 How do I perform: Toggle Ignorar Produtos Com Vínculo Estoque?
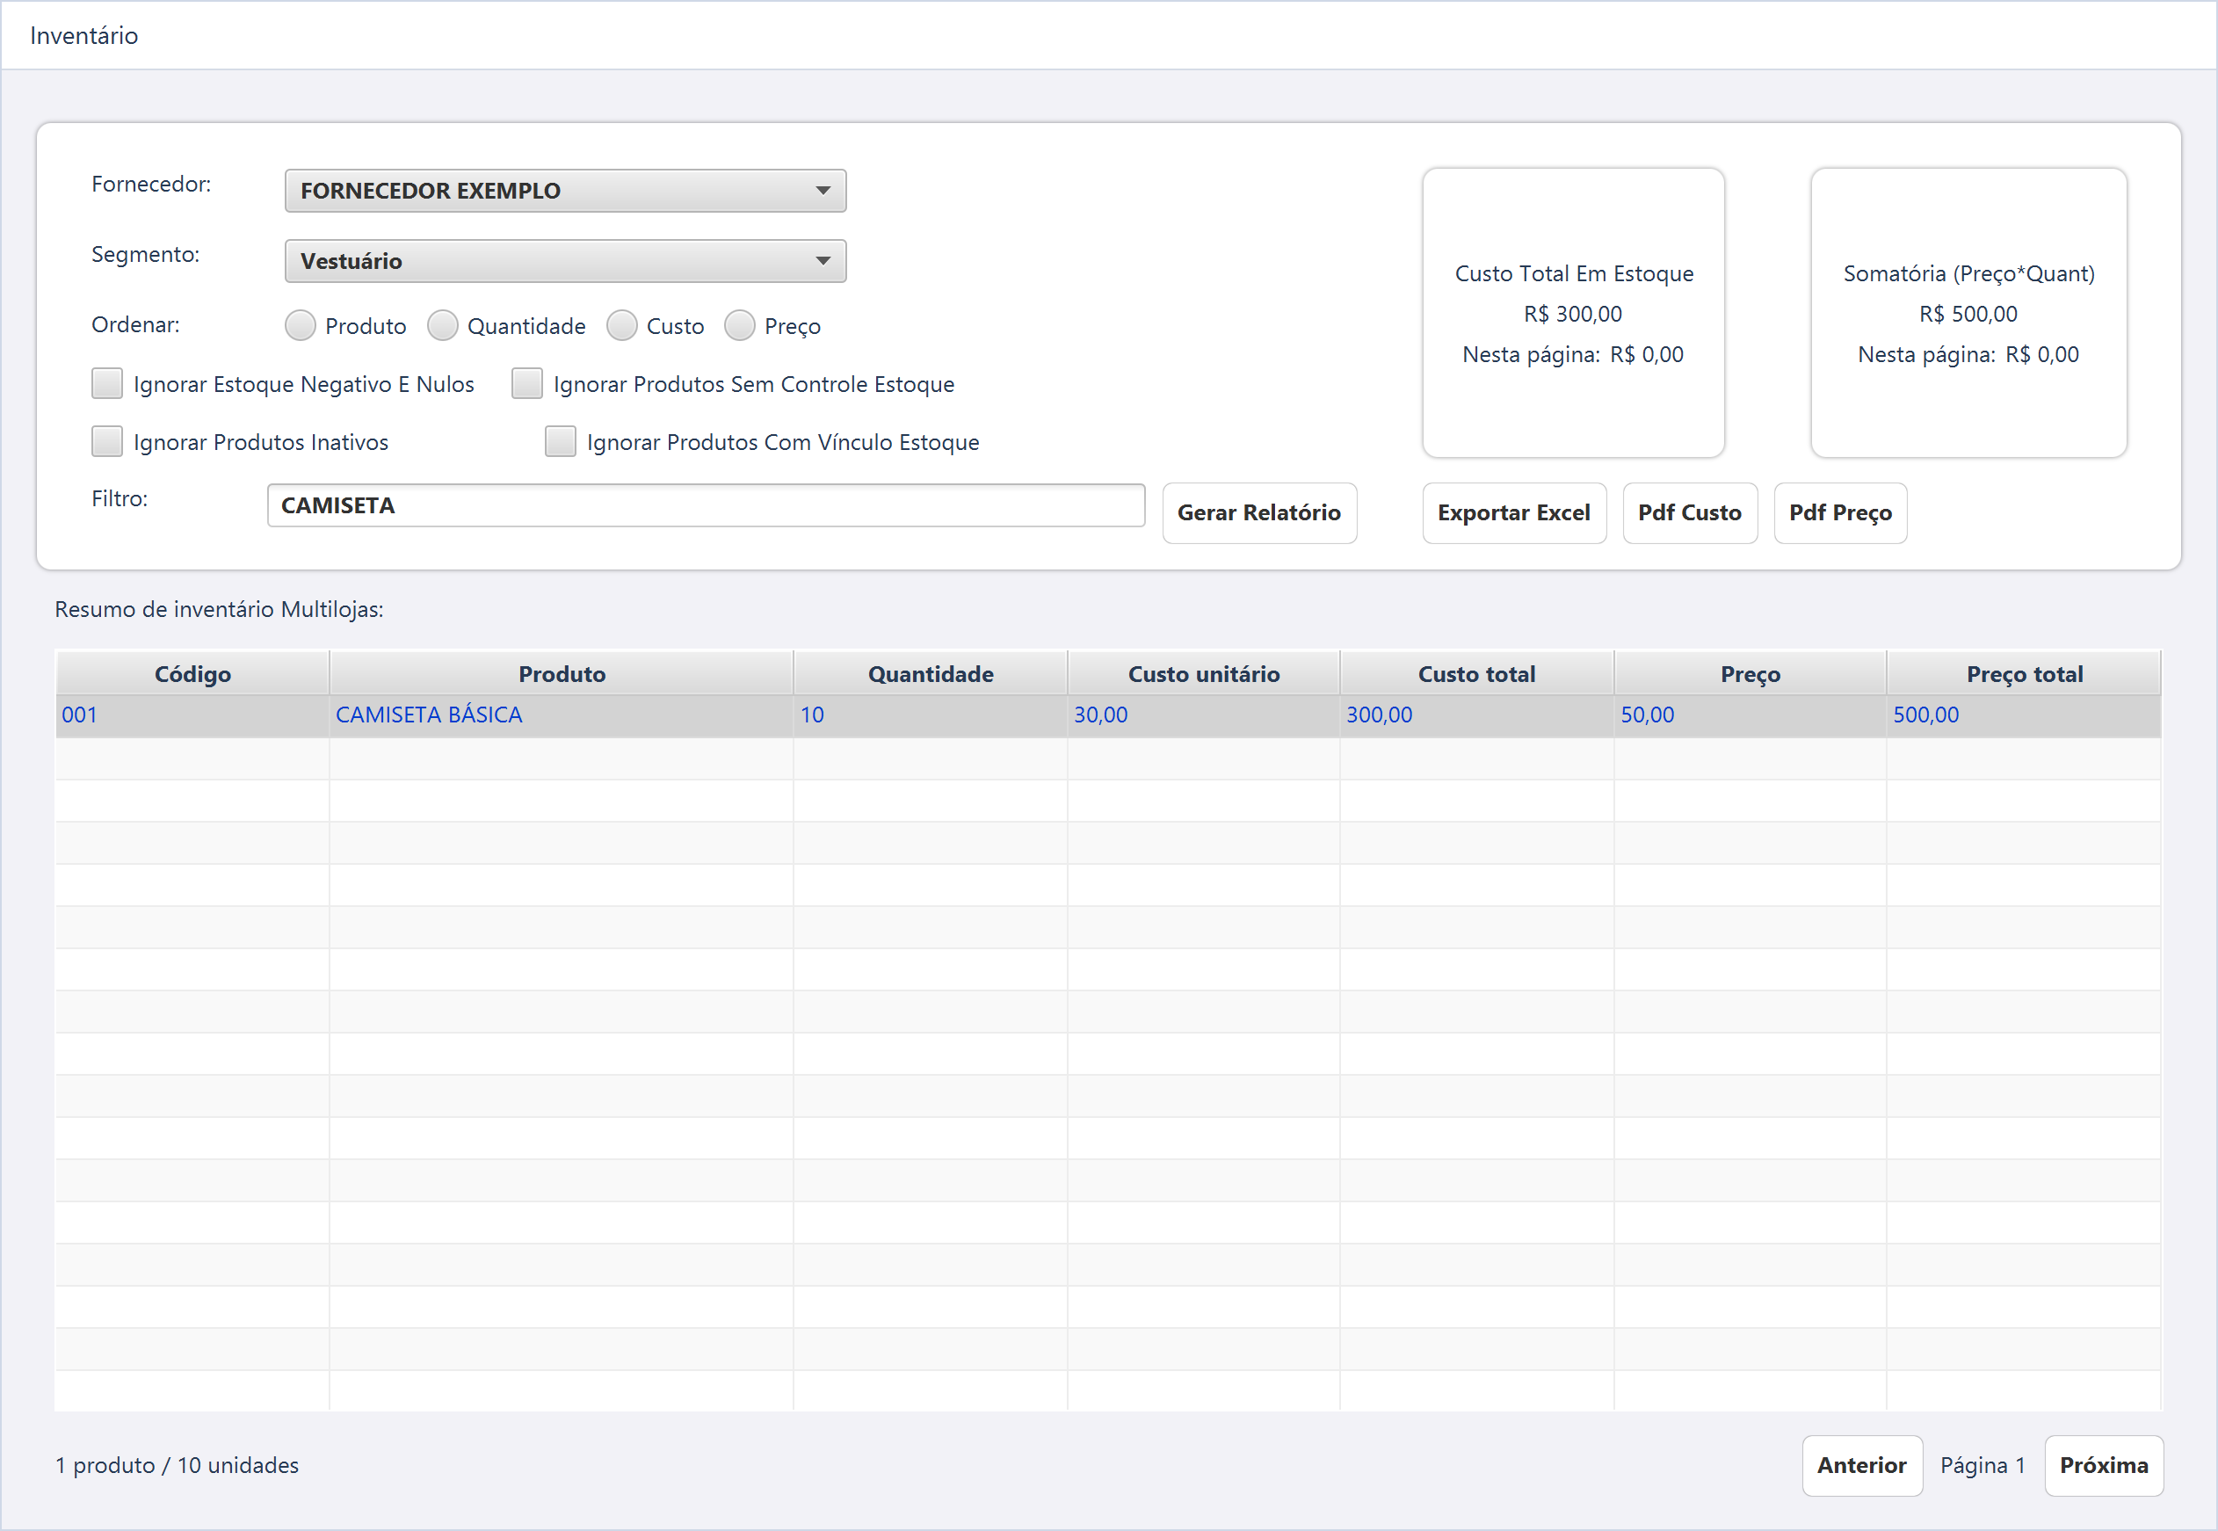(560, 442)
